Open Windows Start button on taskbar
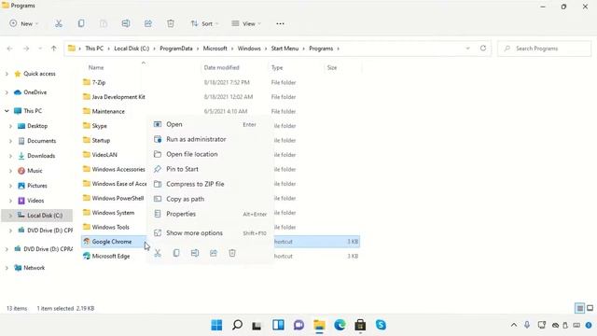This screenshot has height=336, width=597. click(216, 325)
